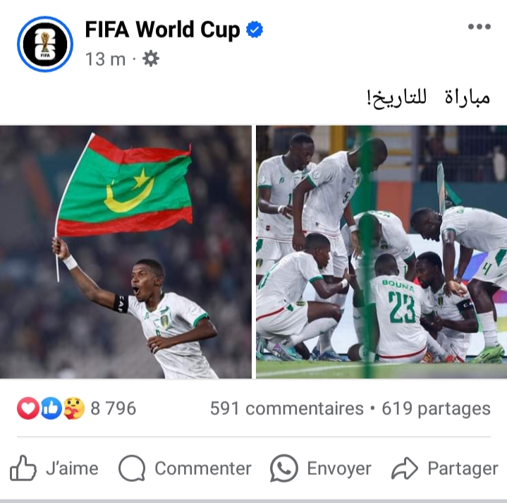Open the Arabic post caption text

click(429, 97)
